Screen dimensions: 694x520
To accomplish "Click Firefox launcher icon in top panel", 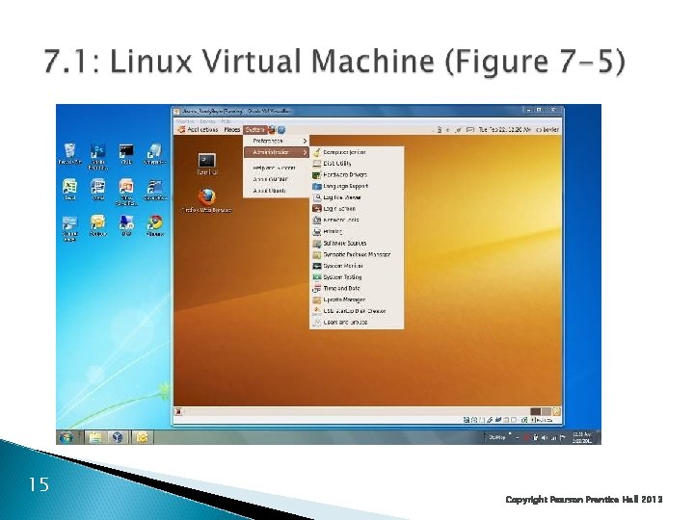I will point(272,130).
